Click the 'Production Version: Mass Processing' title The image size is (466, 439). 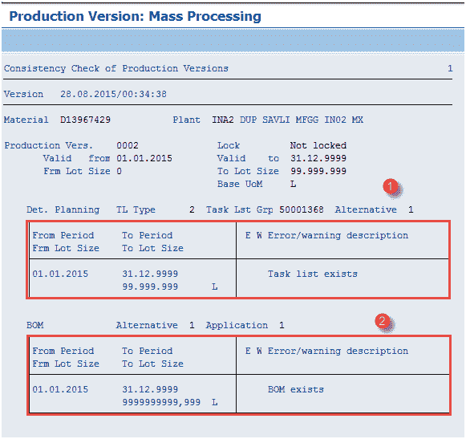(136, 16)
